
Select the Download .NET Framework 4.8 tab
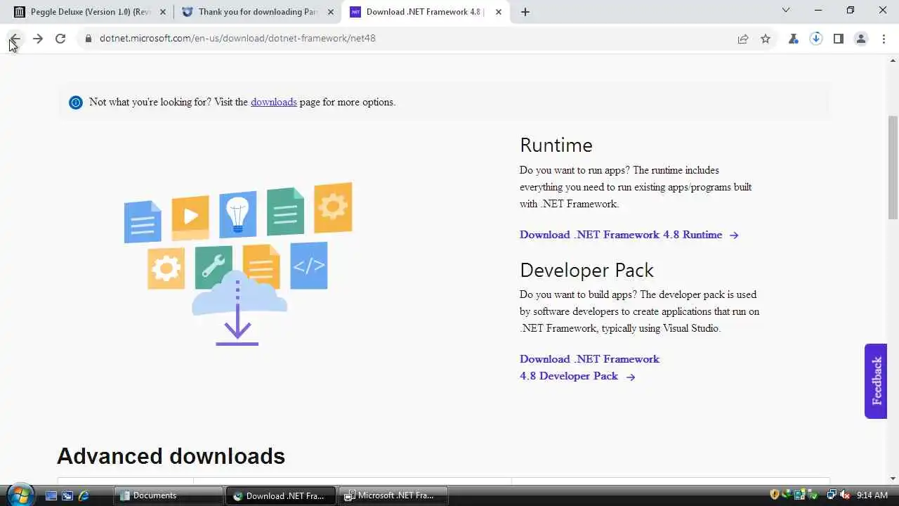coord(426,12)
